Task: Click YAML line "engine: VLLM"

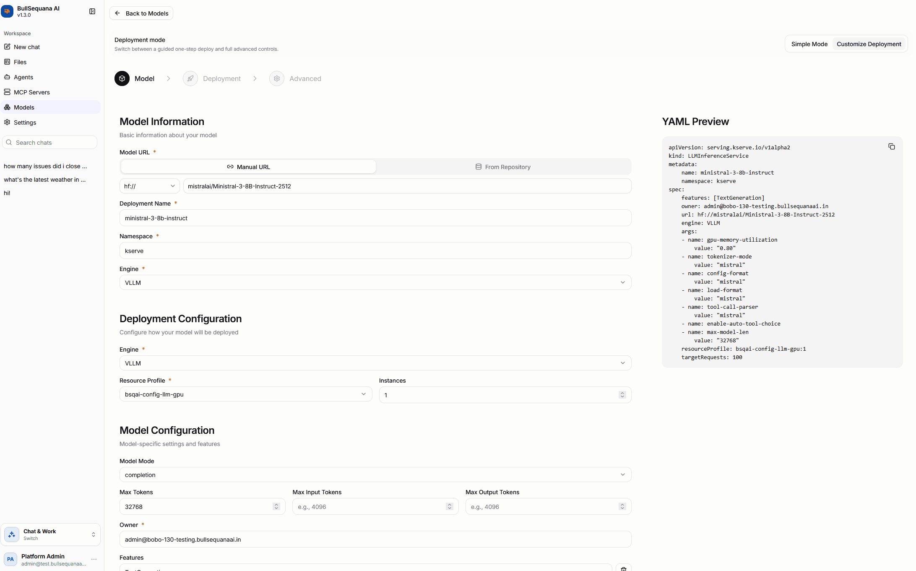Action: coord(700,223)
